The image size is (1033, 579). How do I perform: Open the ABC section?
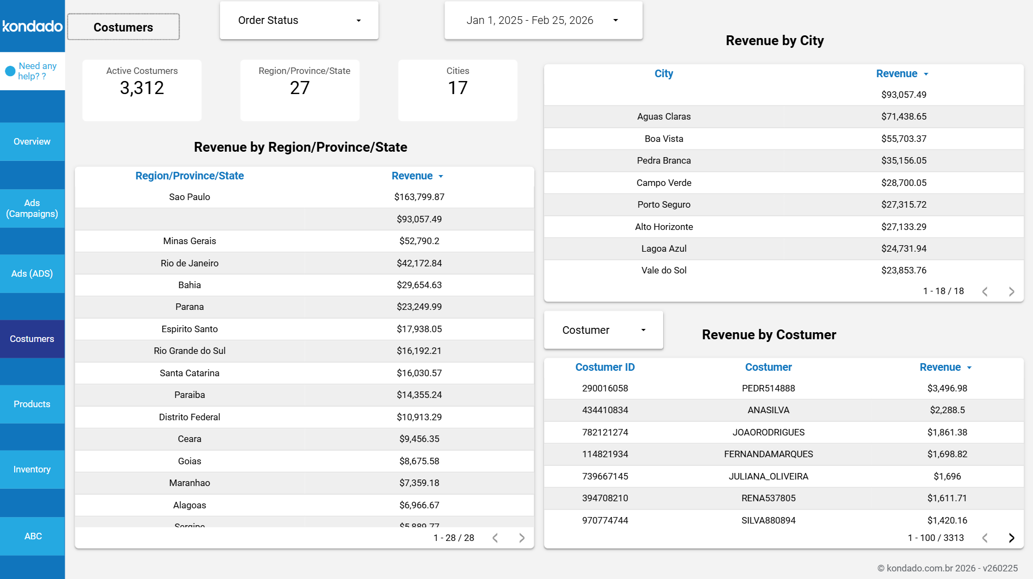click(x=32, y=536)
